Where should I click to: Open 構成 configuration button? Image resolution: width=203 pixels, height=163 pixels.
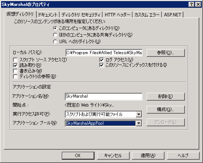(166, 110)
